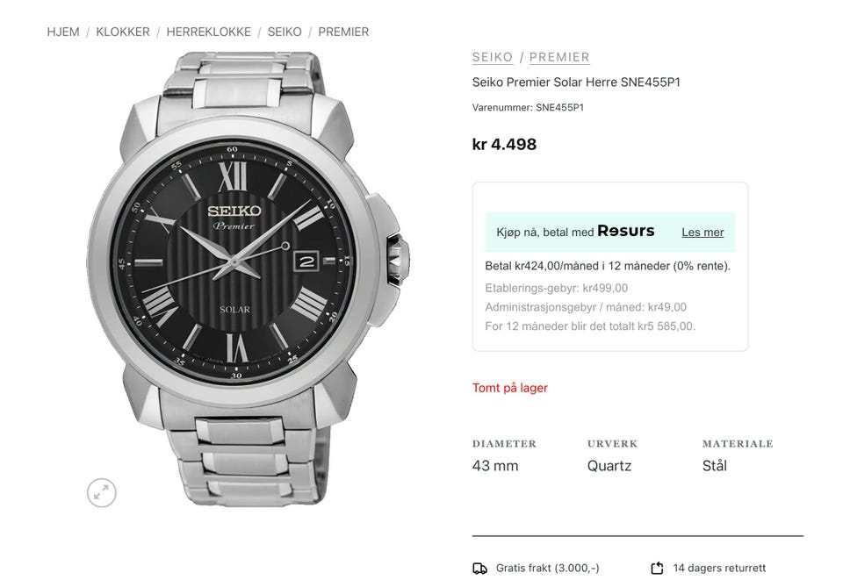
Task: Open the 'Les mer' financing link
Action: (702, 233)
